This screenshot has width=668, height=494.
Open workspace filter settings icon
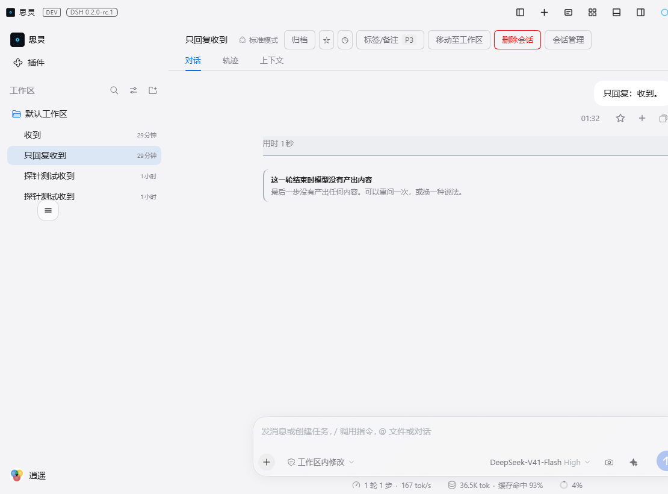[134, 90]
